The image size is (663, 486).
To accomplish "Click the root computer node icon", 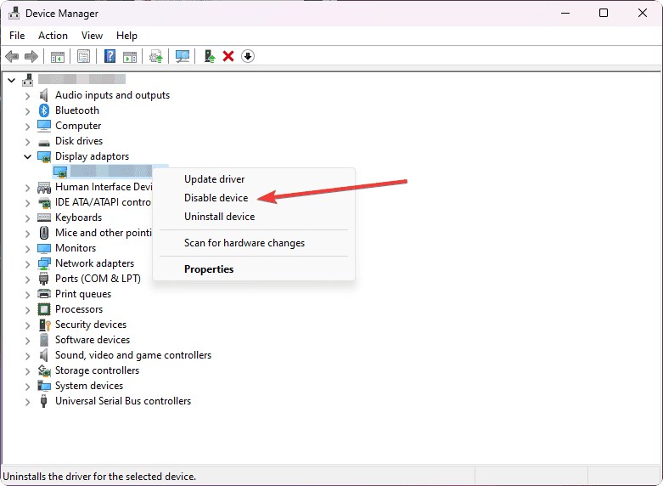I will (28, 80).
